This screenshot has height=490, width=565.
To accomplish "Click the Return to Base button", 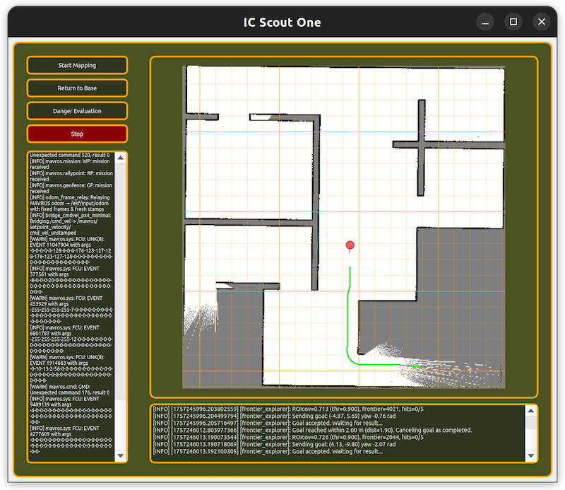I will 77,88.
